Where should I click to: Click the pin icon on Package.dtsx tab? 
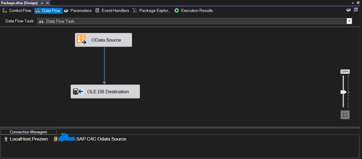click(x=42, y=3)
